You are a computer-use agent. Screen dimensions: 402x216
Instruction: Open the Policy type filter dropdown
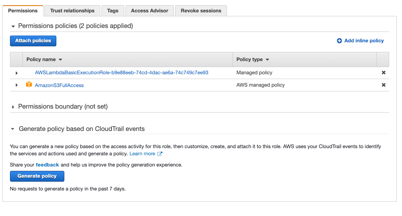pos(267,59)
